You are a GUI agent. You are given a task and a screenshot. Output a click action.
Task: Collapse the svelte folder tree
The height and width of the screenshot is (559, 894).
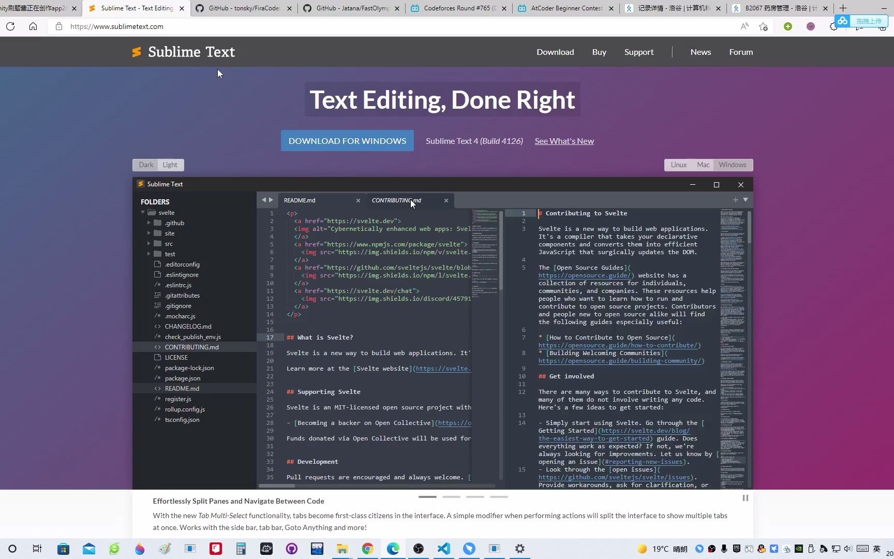click(143, 212)
